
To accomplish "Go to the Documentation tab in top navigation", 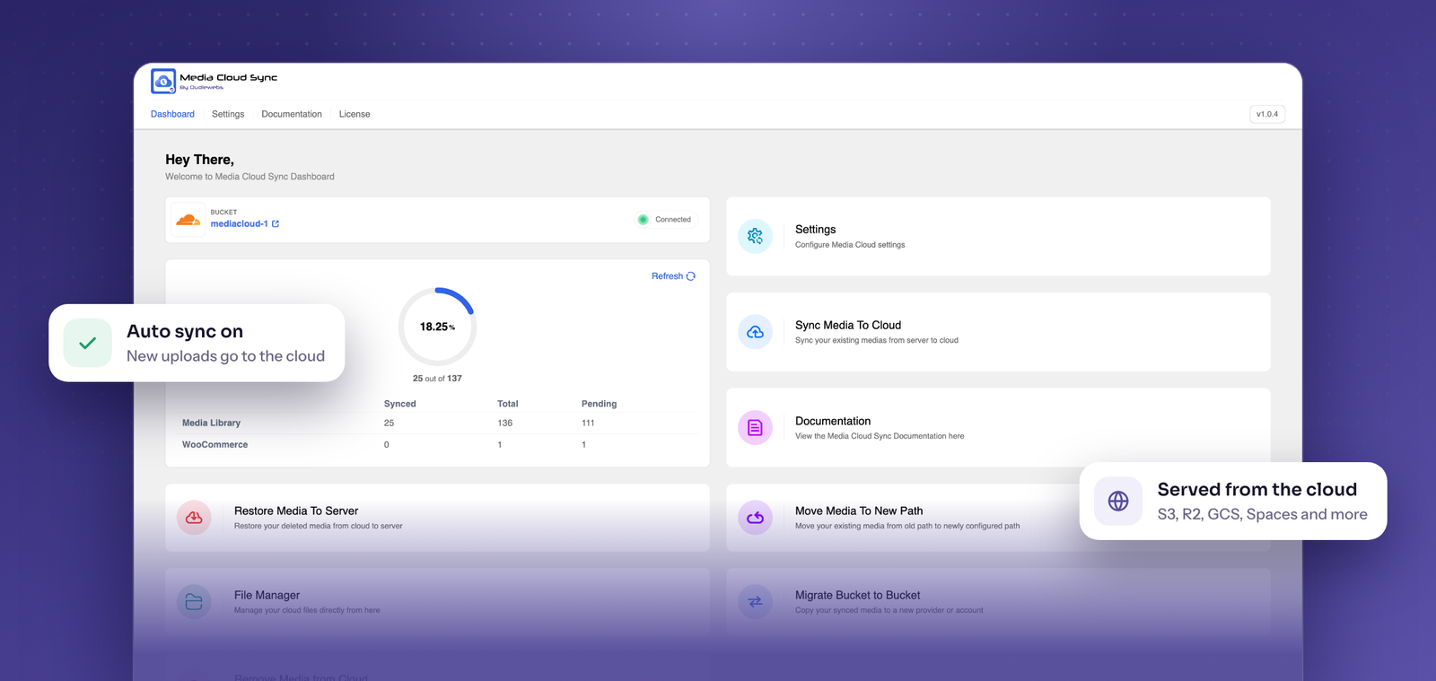I will [292, 114].
